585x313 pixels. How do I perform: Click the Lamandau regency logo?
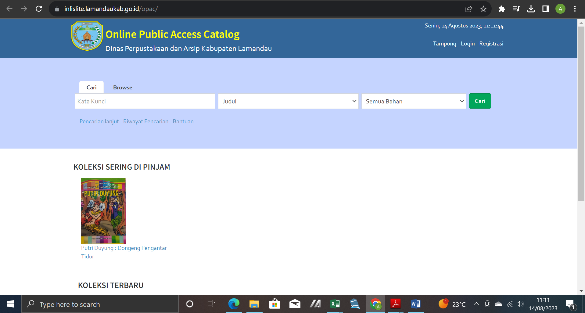tap(87, 36)
